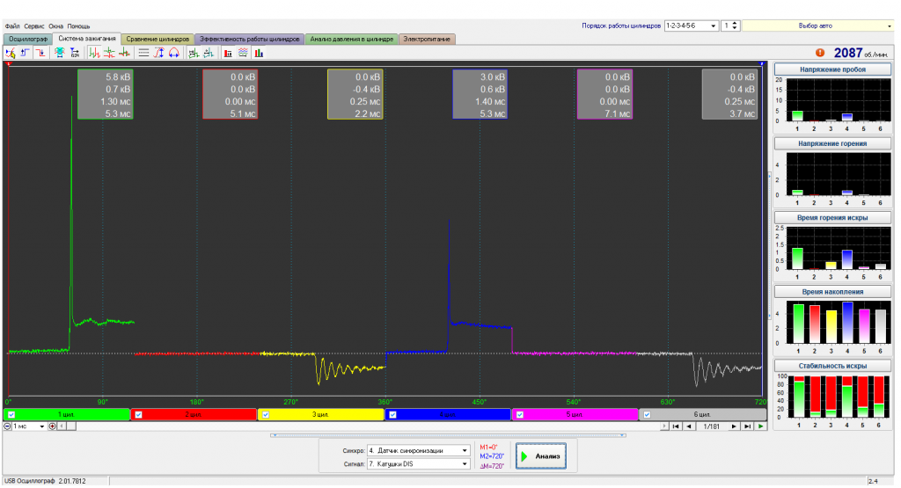Open the Эффективность работы цилиндров tab
Viewport: 901px width, 488px height.
(x=249, y=39)
